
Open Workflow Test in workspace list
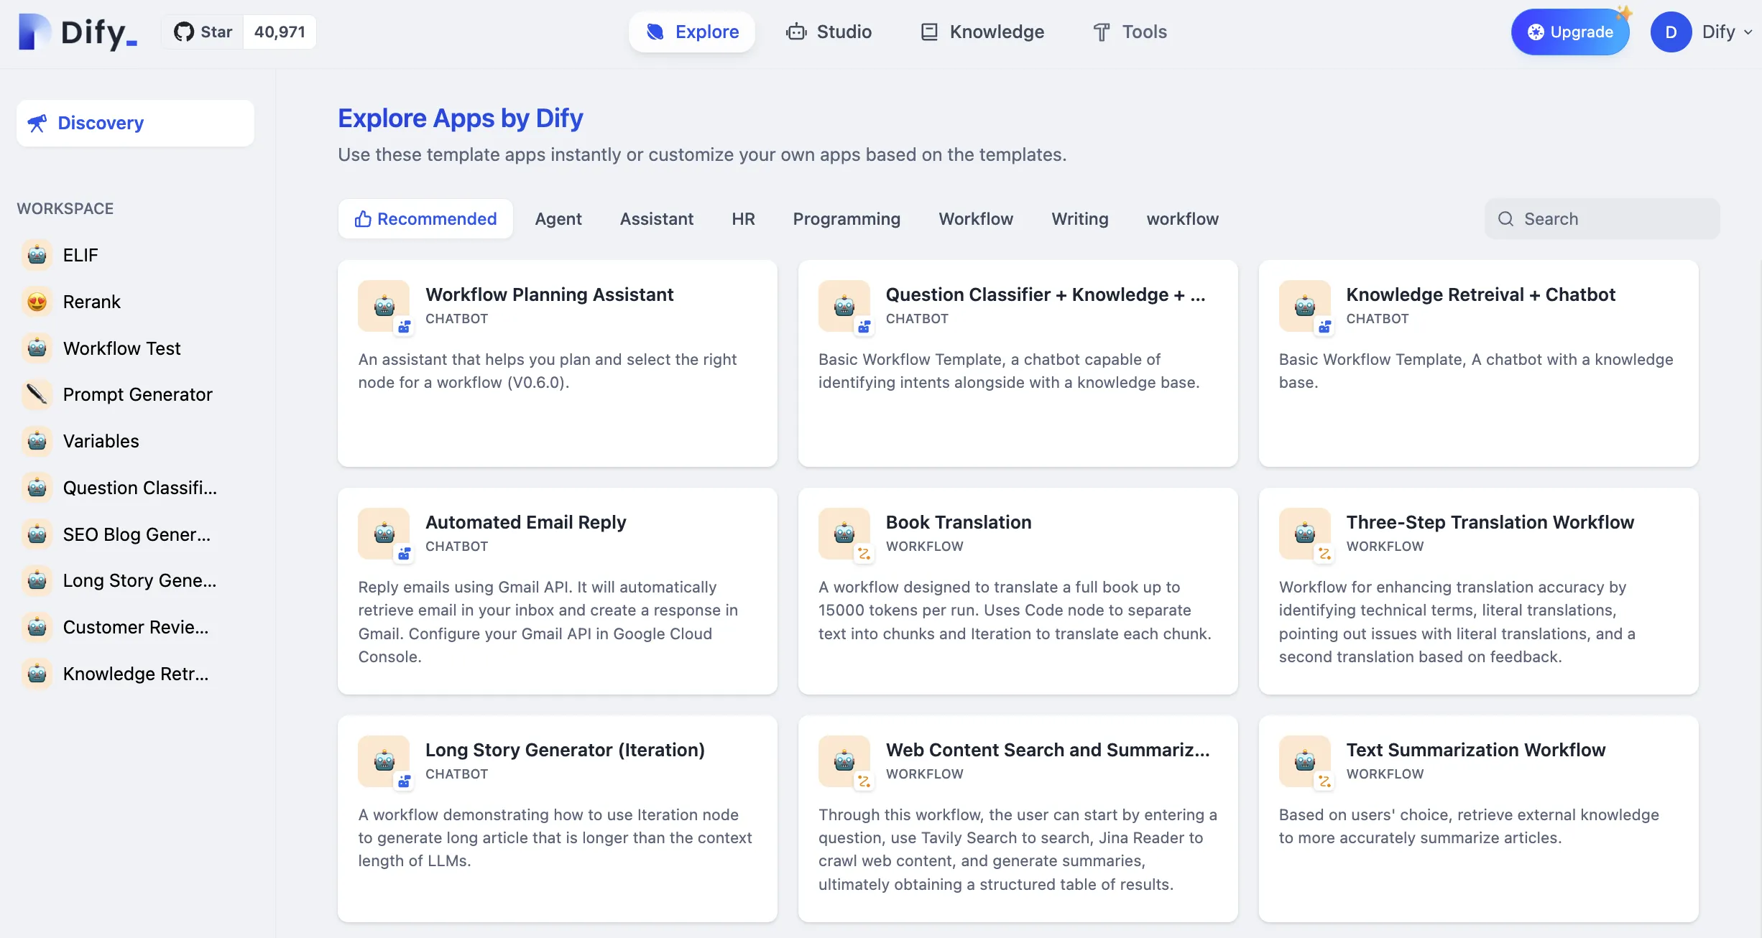pyautogui.click(x=121, y=348)
